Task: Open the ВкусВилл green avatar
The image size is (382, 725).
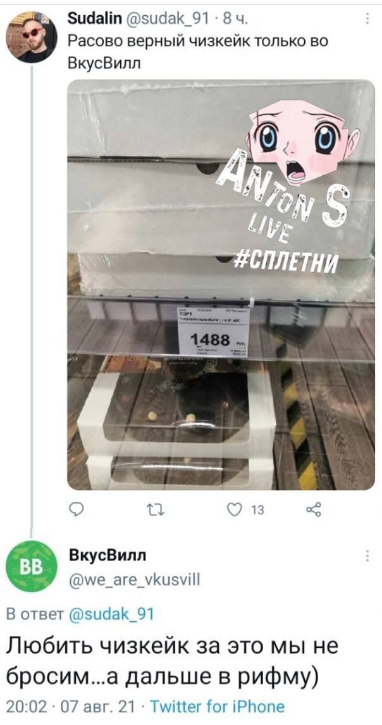Action: point(30,567)
